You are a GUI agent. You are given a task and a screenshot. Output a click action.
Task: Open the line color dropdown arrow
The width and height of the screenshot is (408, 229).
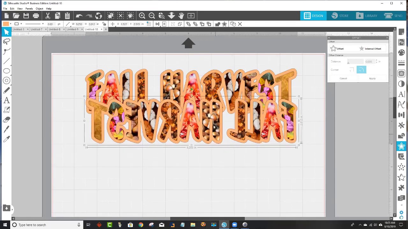click(21, 24)
